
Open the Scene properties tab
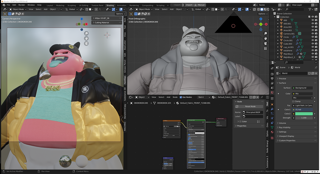point(272,88)
